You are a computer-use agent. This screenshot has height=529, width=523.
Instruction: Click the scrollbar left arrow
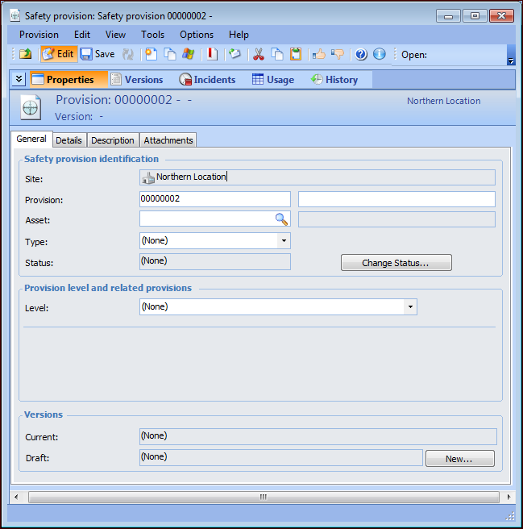point(16,497)
